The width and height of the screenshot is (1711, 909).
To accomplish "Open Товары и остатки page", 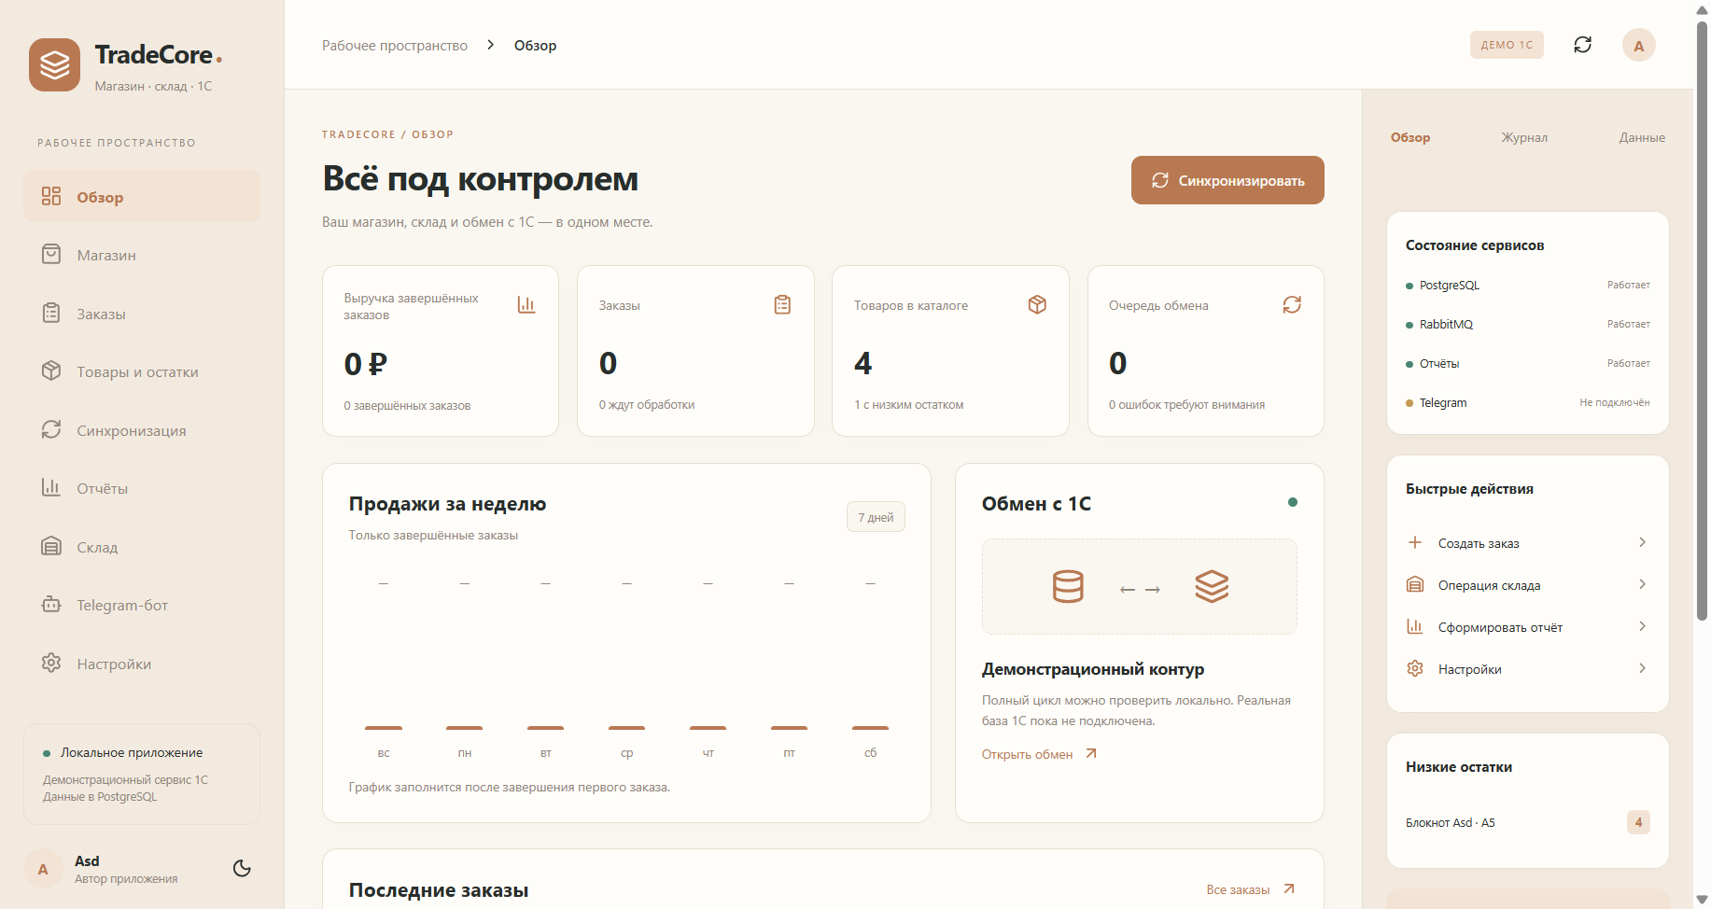I will click(x=142, y=371).
